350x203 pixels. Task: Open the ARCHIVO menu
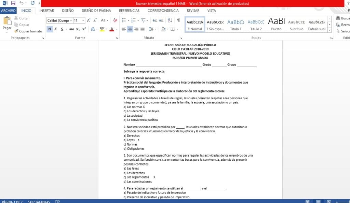(8, 11)
